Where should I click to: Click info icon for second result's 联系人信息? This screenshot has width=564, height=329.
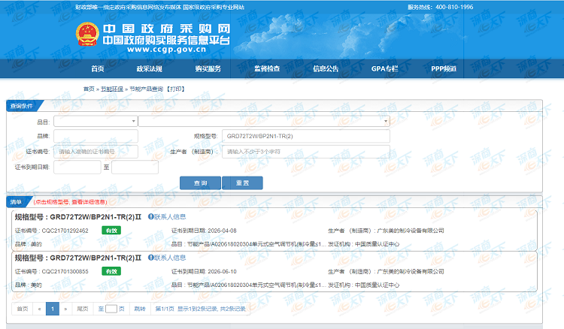(150, 258)
